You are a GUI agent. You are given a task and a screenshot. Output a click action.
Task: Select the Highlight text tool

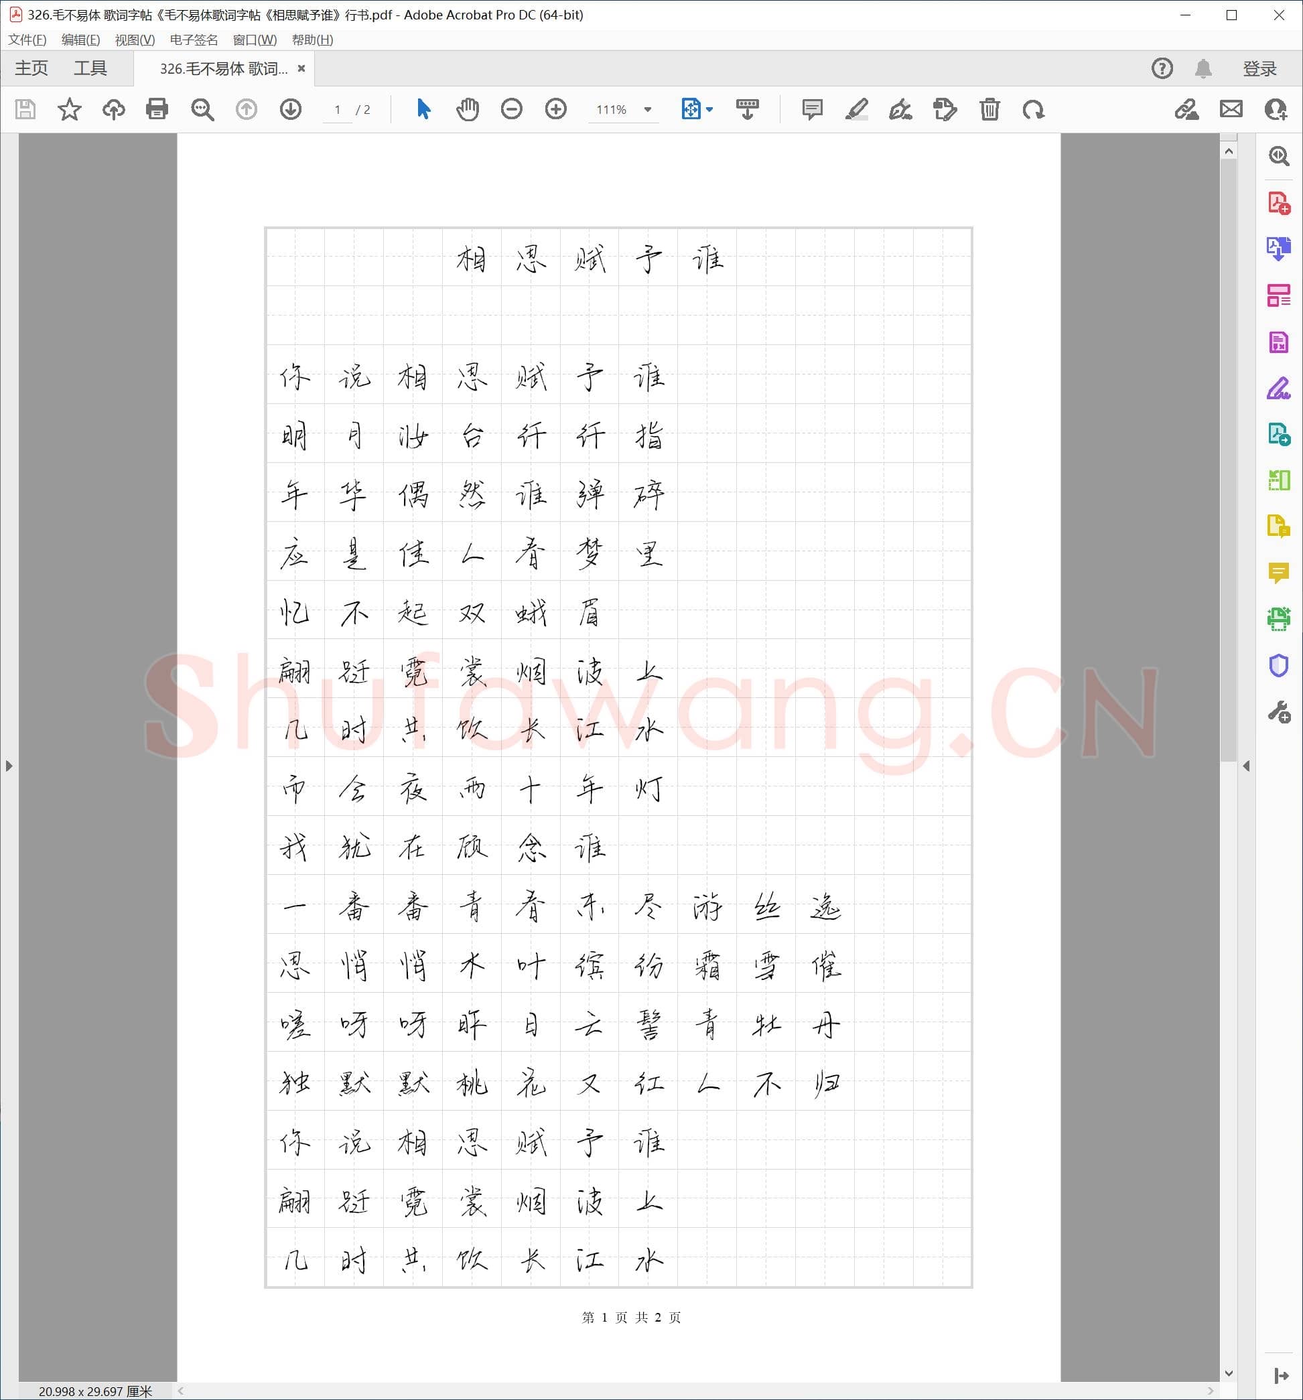pyautogui.click(x=857, y=109)
